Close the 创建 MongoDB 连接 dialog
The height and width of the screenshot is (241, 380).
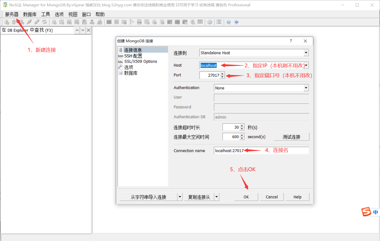coord(305,41)
